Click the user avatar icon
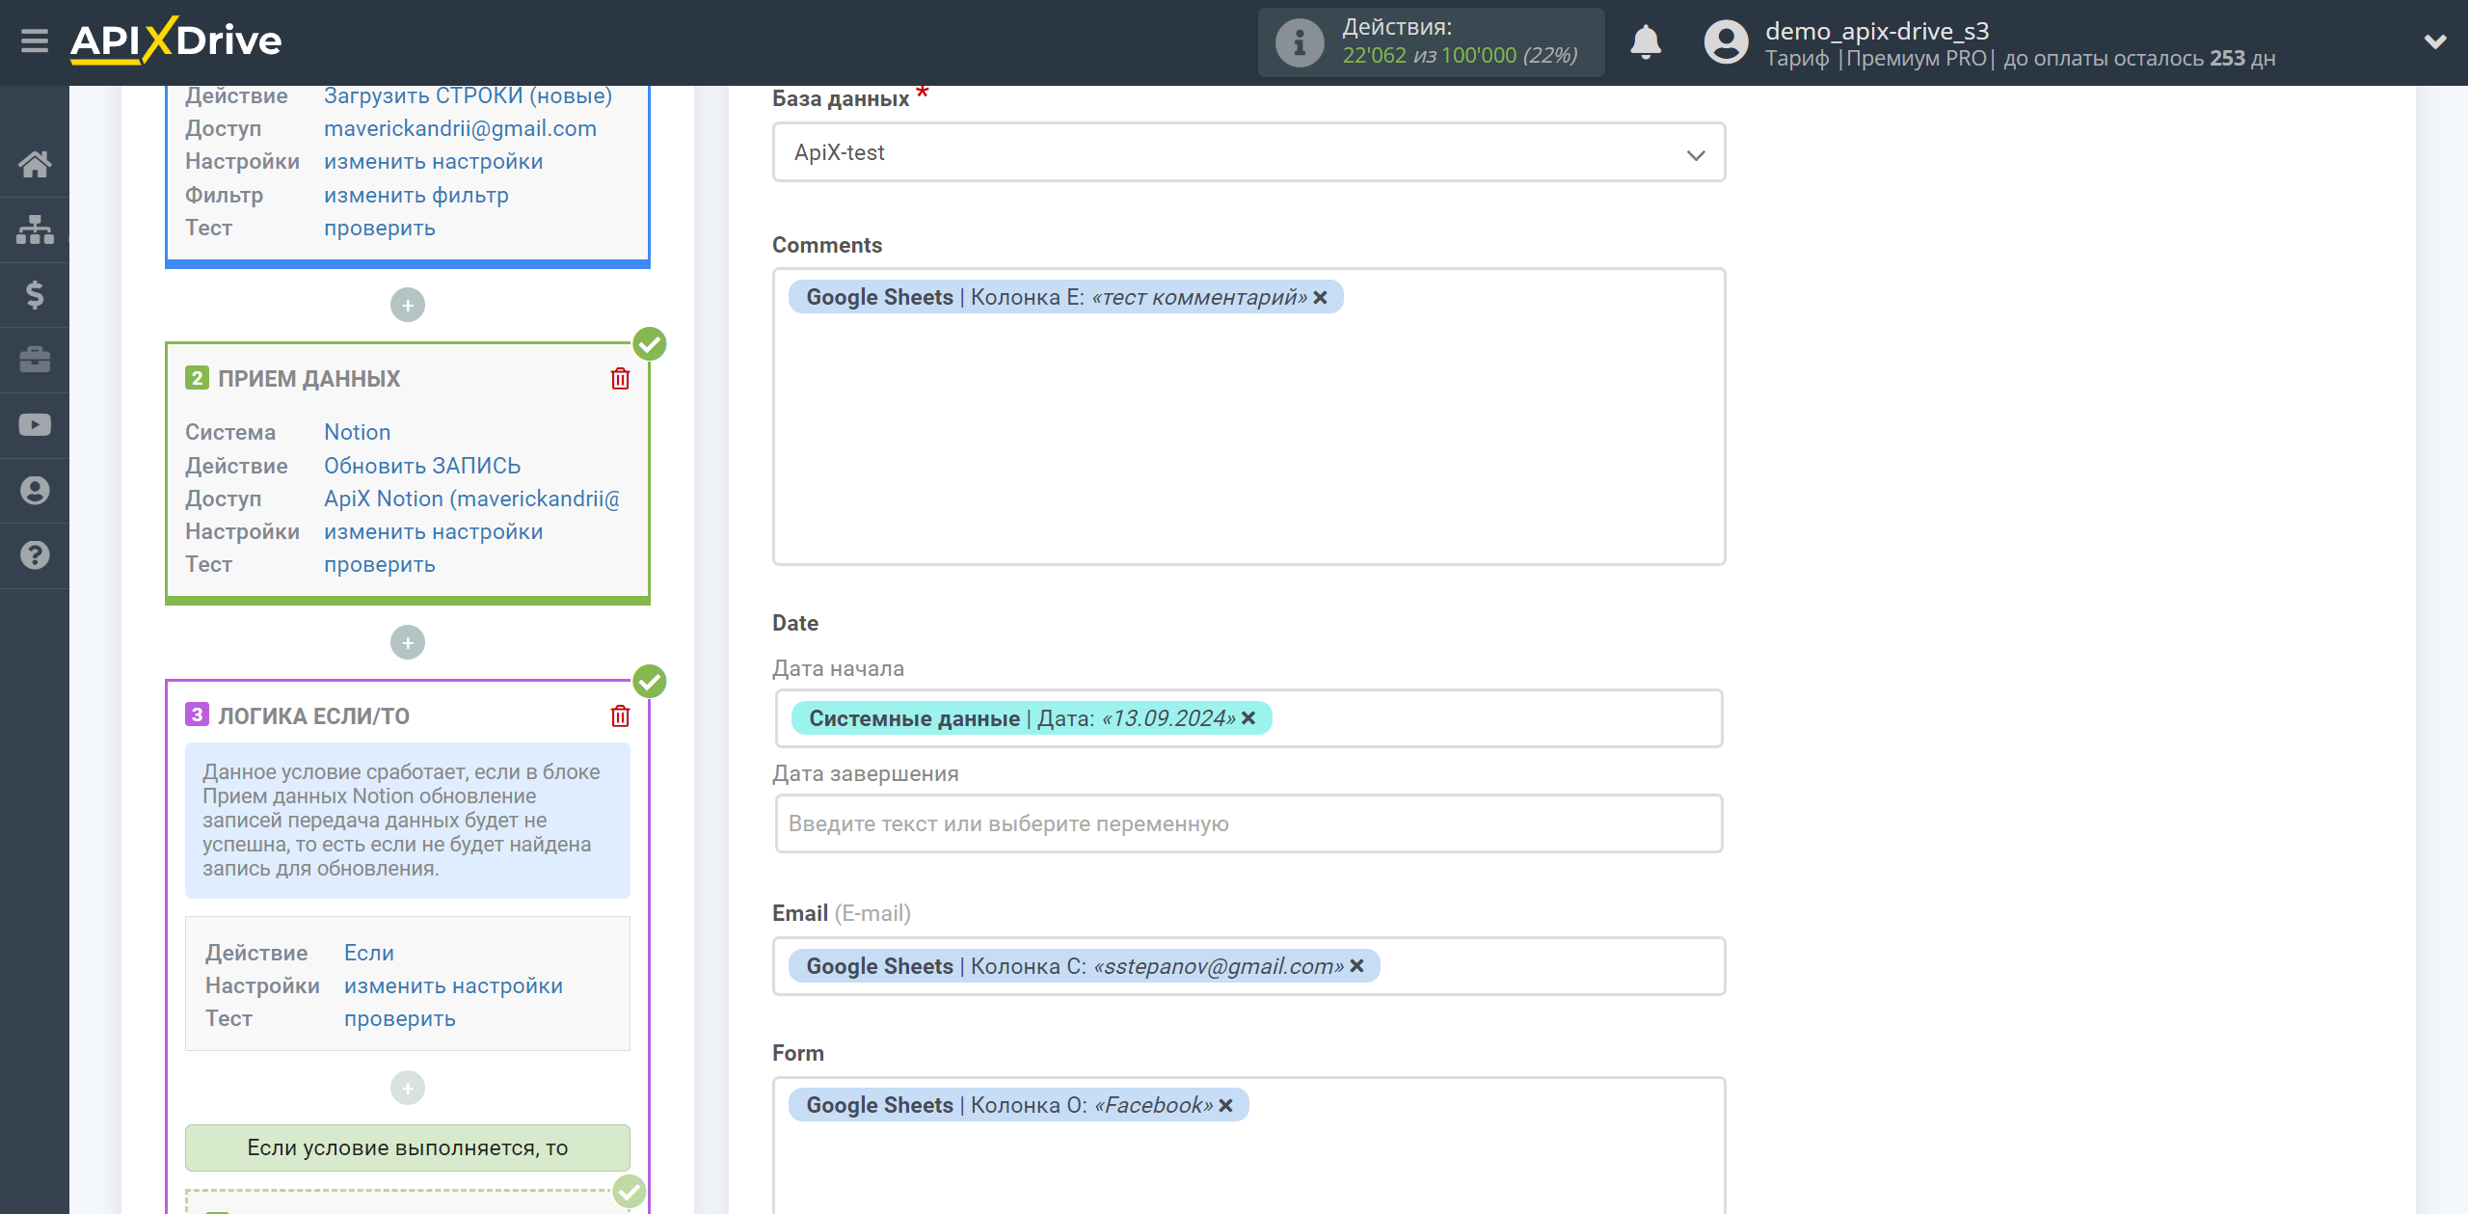2468x1214 pixels. tap(1726, 42)
